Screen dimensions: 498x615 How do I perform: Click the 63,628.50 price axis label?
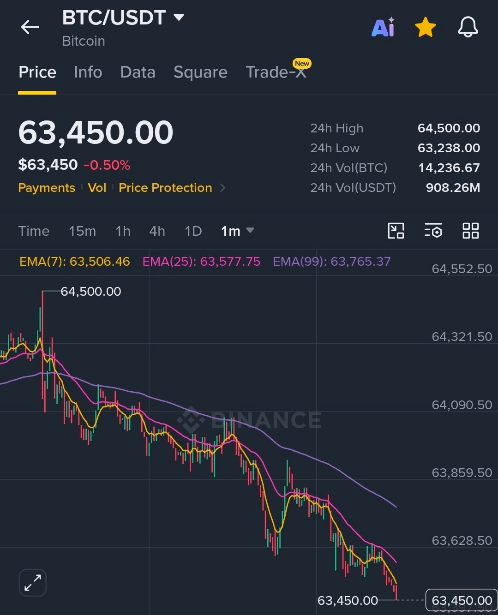coord(462,541)
